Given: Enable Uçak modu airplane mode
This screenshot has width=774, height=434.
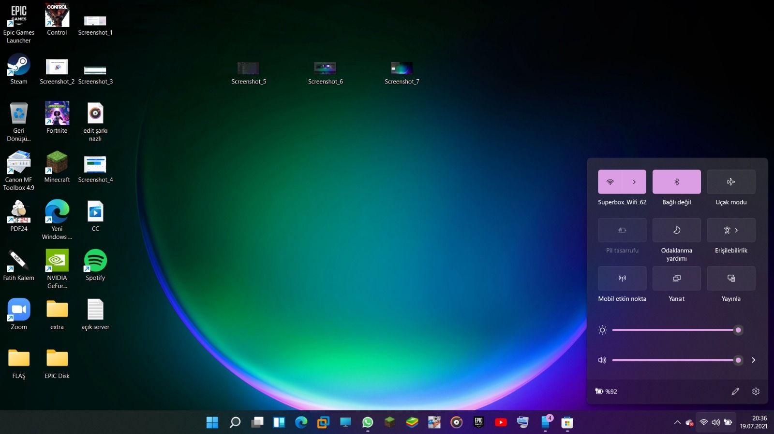Looking at the screenshot, I should click(x=731, y=182).
